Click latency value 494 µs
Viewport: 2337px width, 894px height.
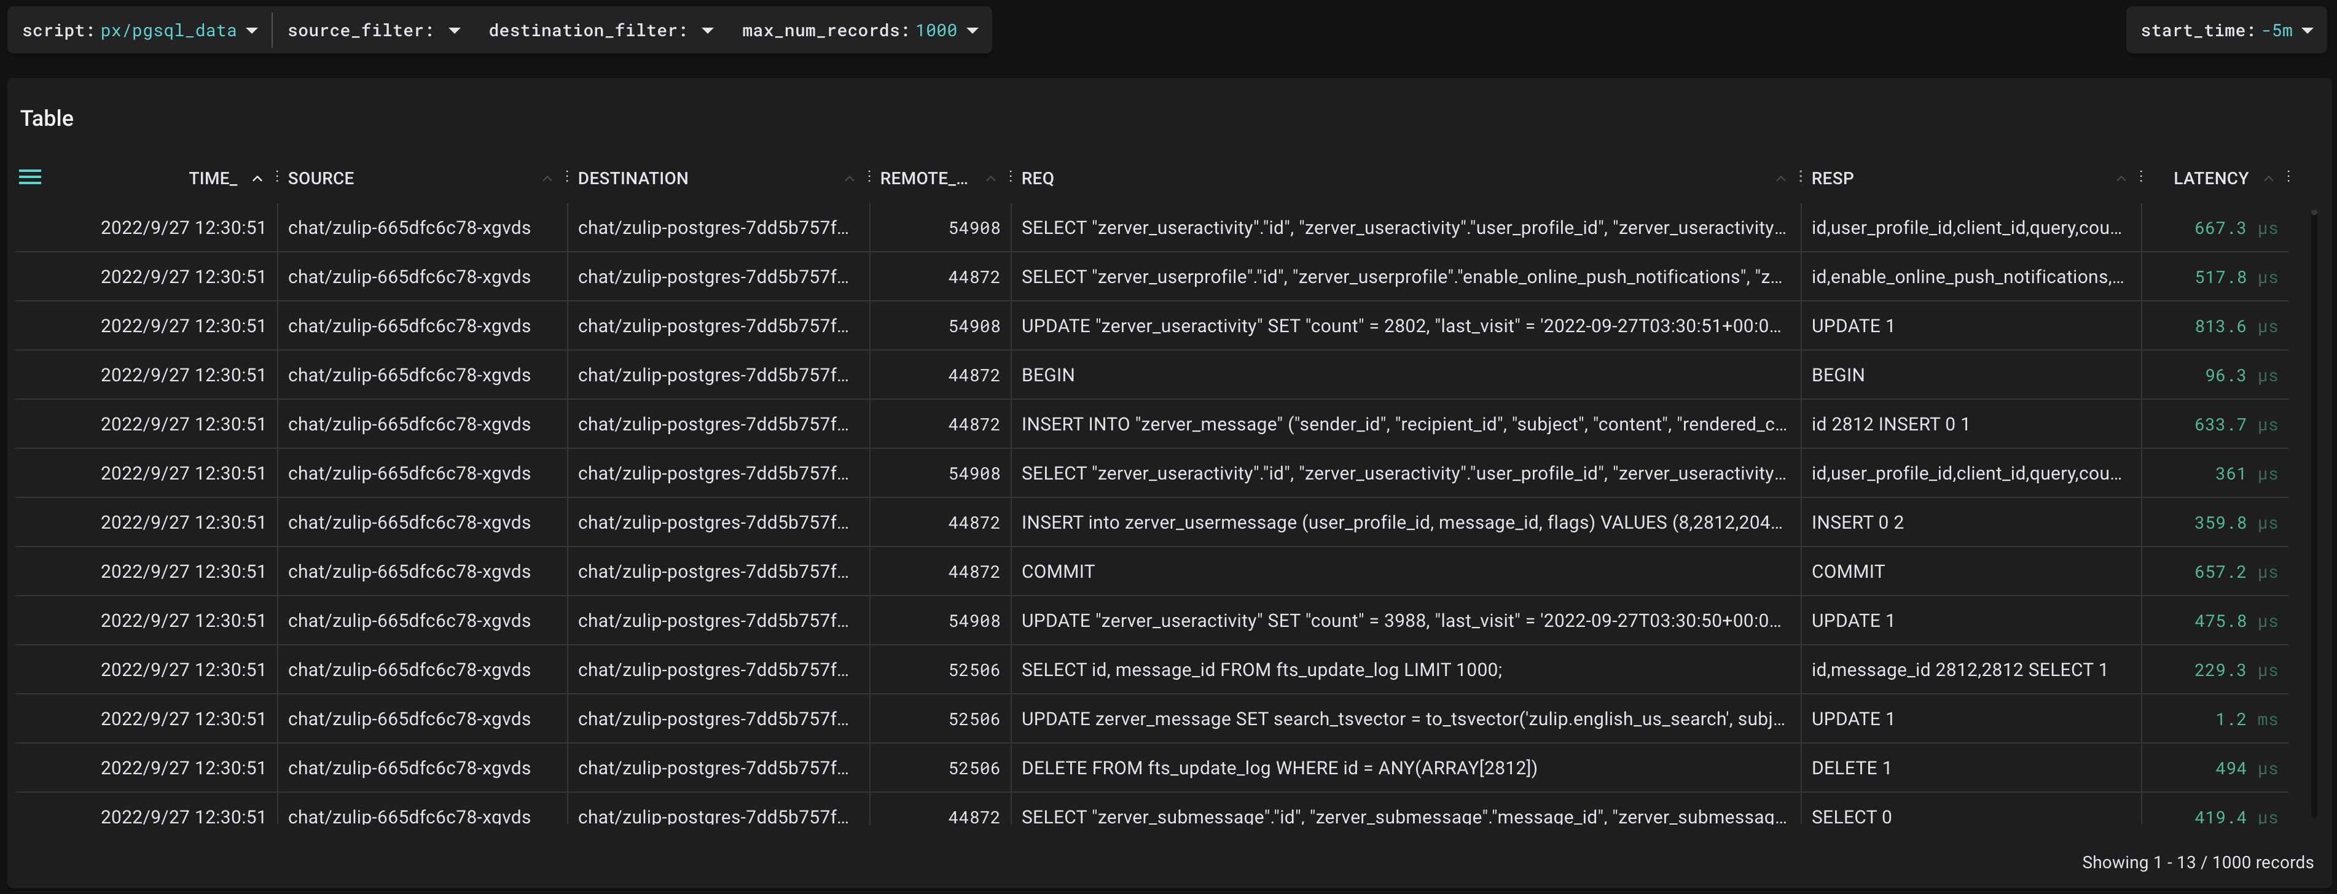coord(2246,769)
